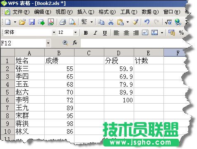Select column A header

coord(29,53)
